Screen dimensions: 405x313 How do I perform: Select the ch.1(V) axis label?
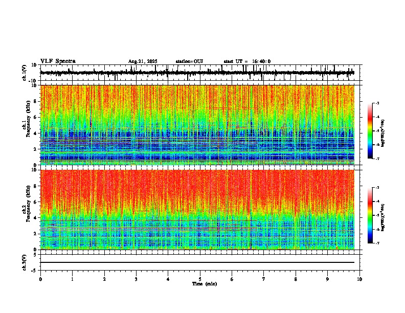coord(25,73)
